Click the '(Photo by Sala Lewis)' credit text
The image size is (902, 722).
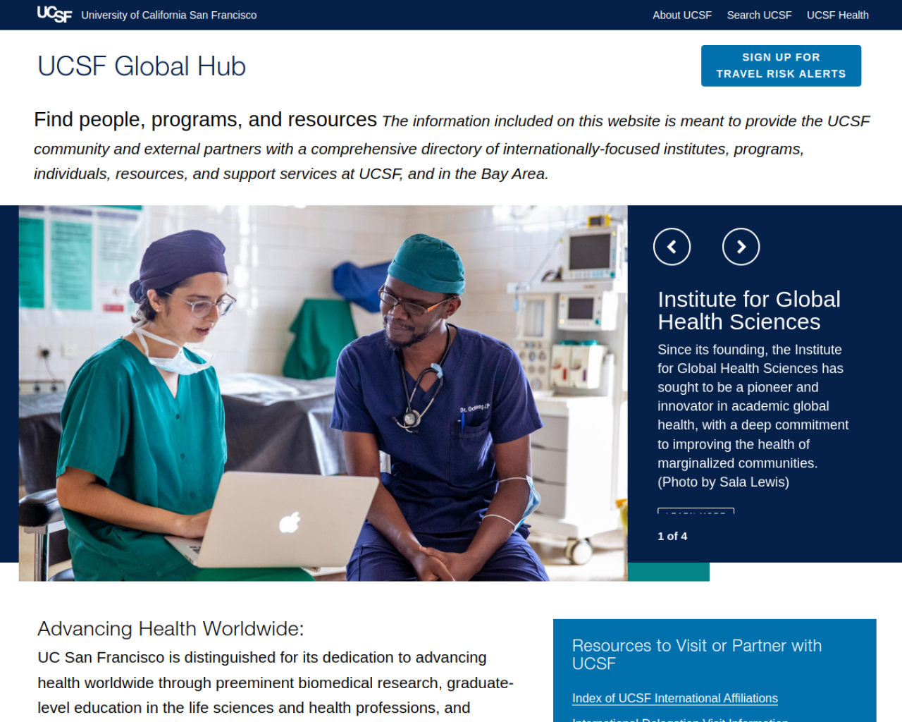[723, 482]
